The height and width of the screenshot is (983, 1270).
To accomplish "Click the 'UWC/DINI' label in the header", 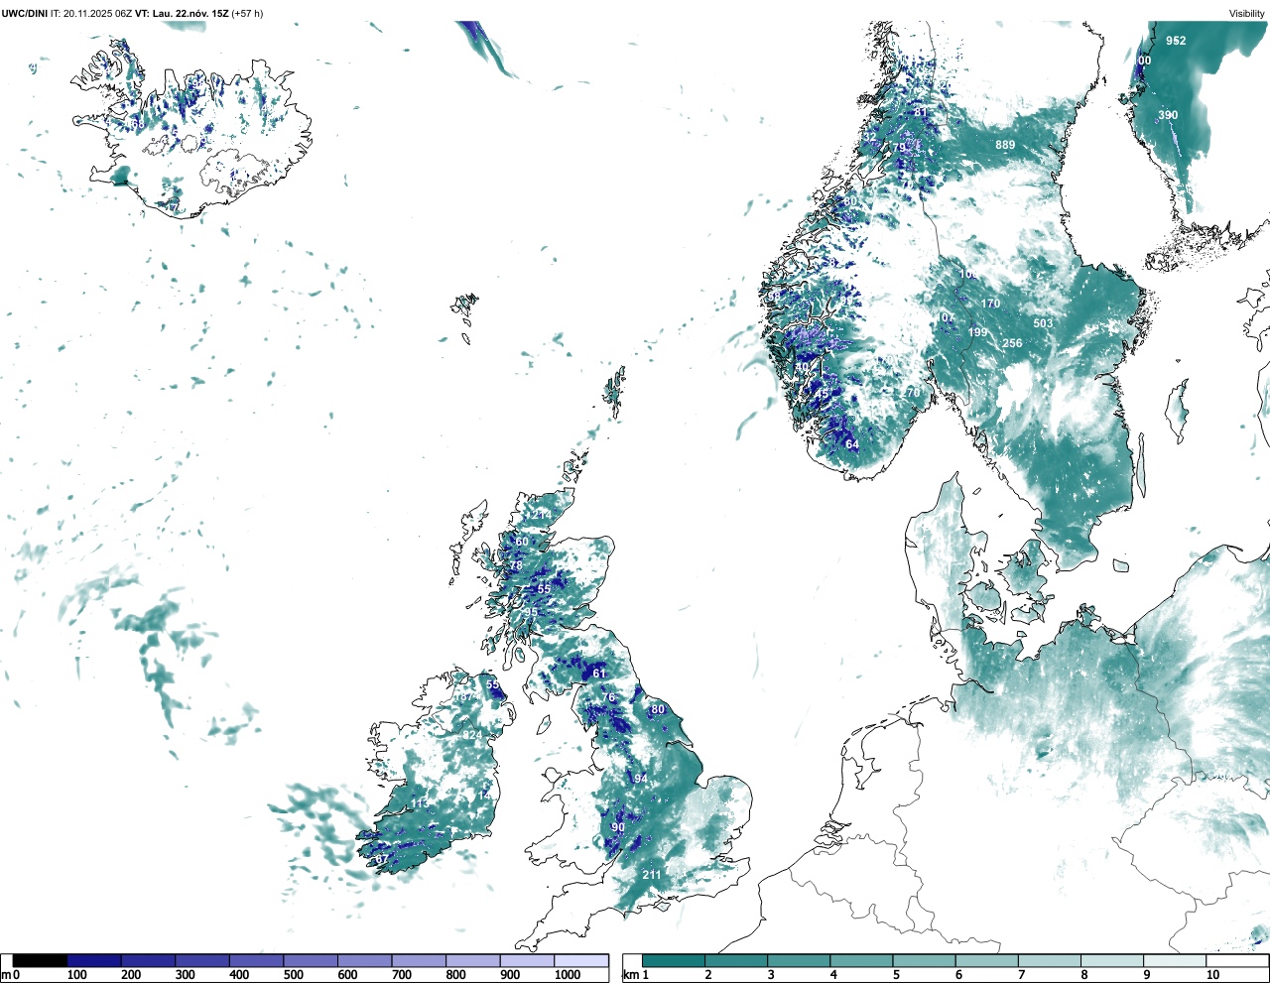I will tap(25, 13).
